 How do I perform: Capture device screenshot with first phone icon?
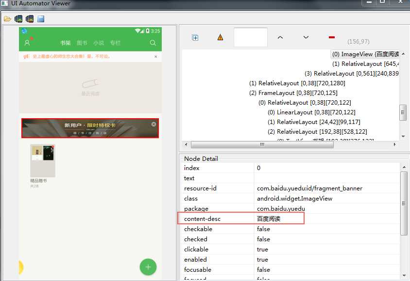(x=18, y=19)
